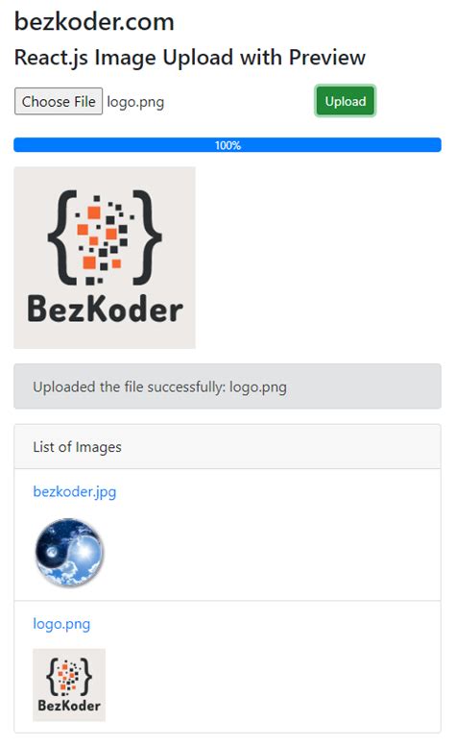Click the curly brace icon in small thumbnail
The height and width of the screenshot is (747, 455).
[69, 677]
